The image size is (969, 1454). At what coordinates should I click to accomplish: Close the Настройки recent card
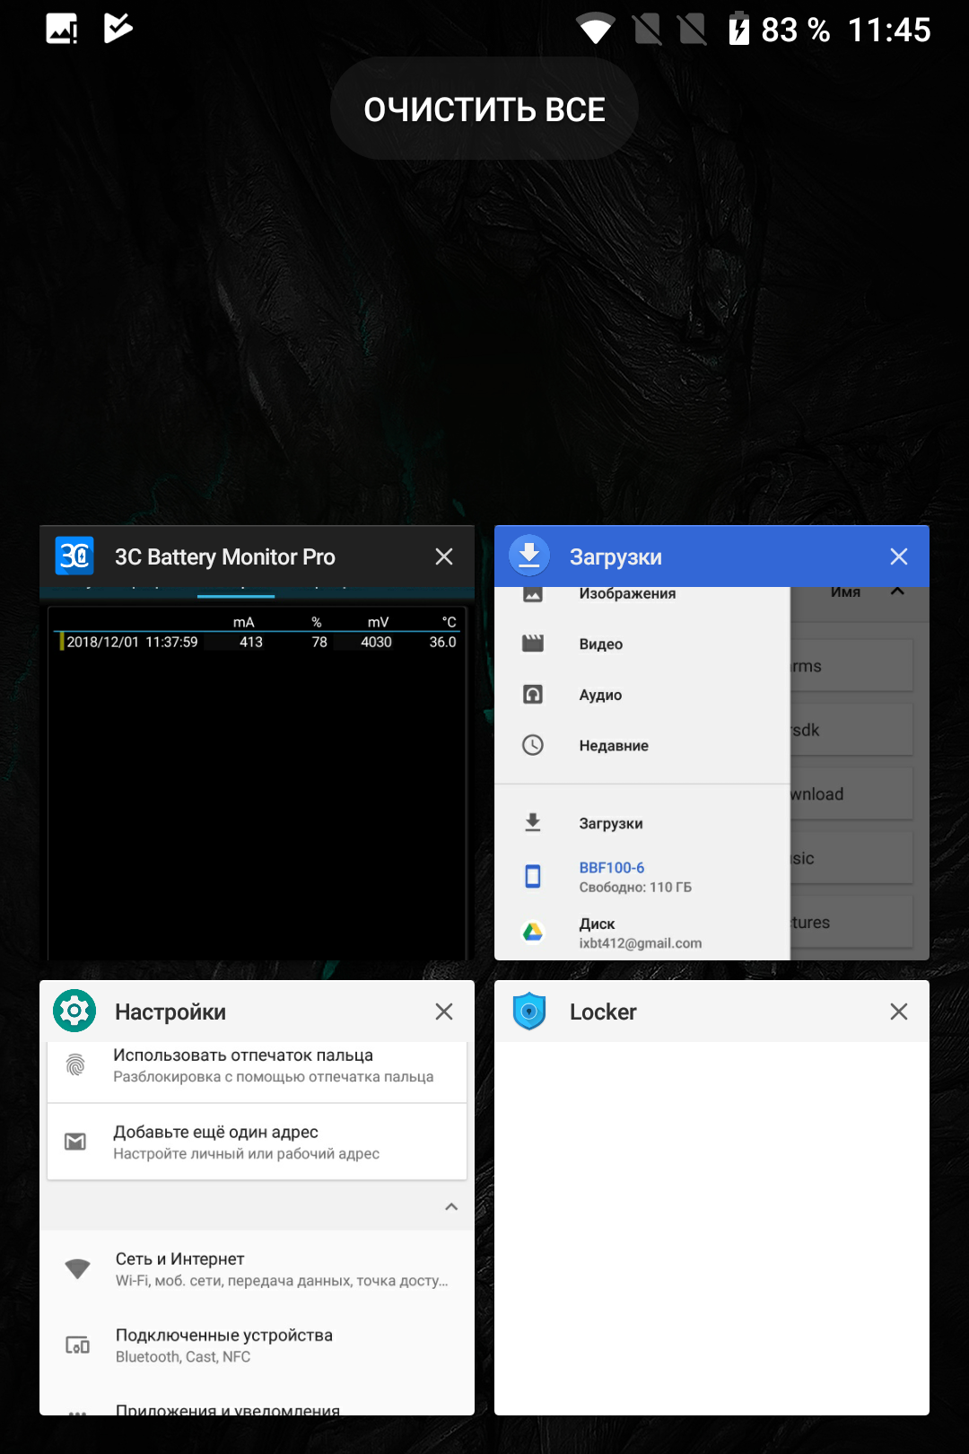click(x=444, y=1012)
